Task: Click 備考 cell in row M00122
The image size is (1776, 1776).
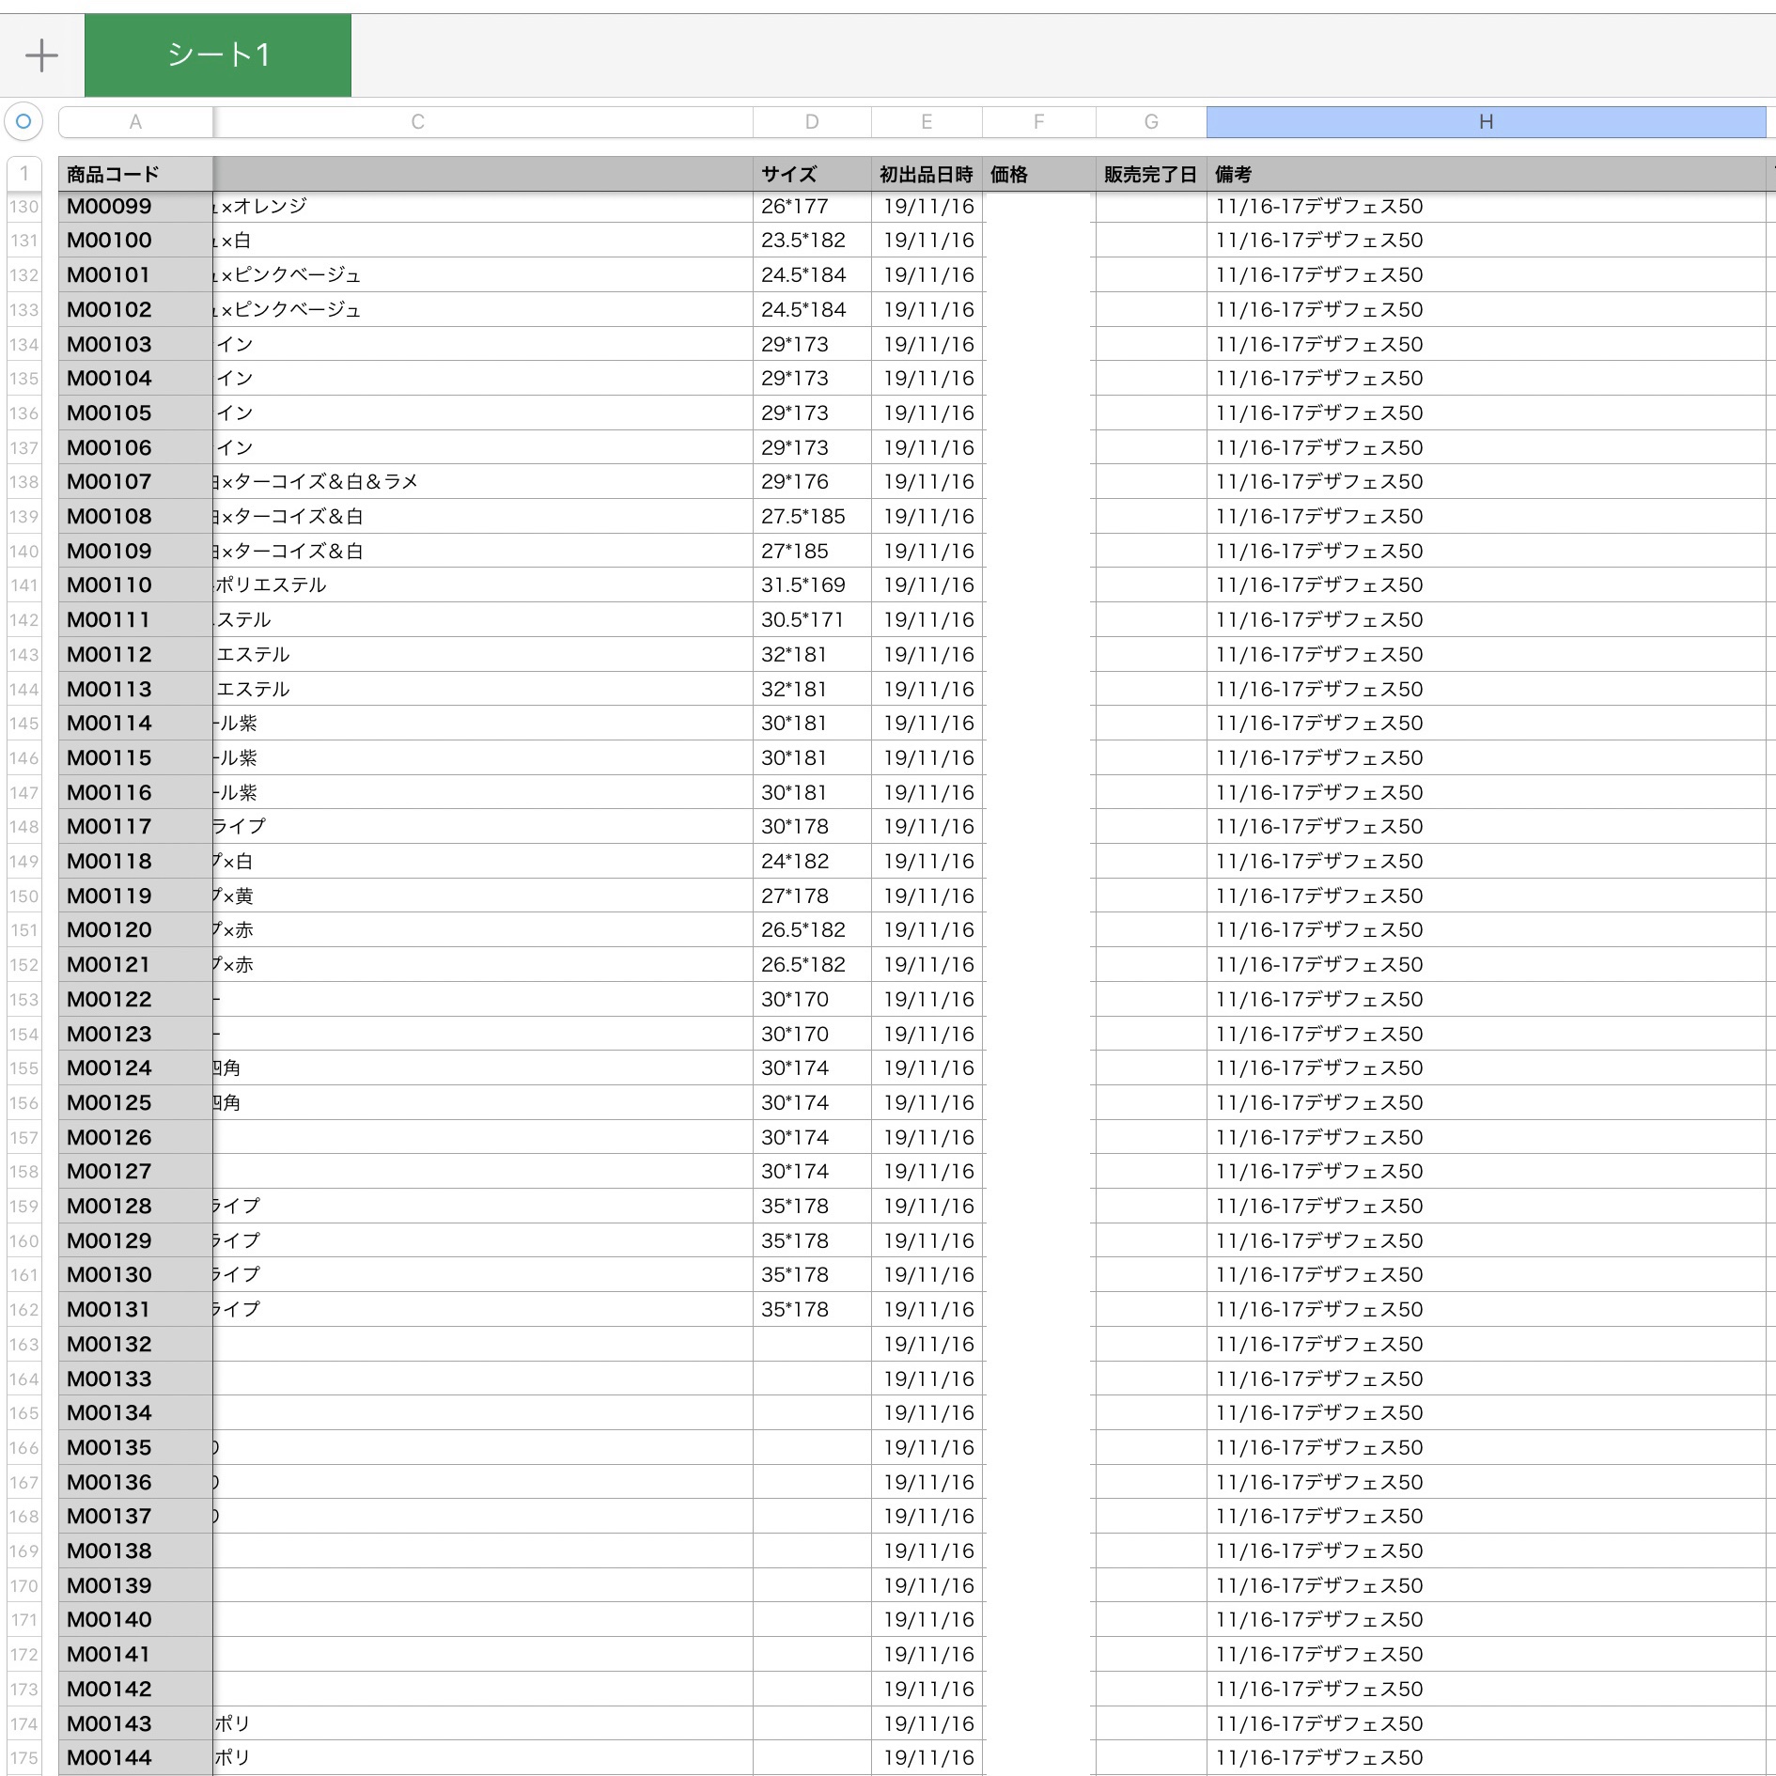Action: pyautogui.click(x=1487, y=999)
